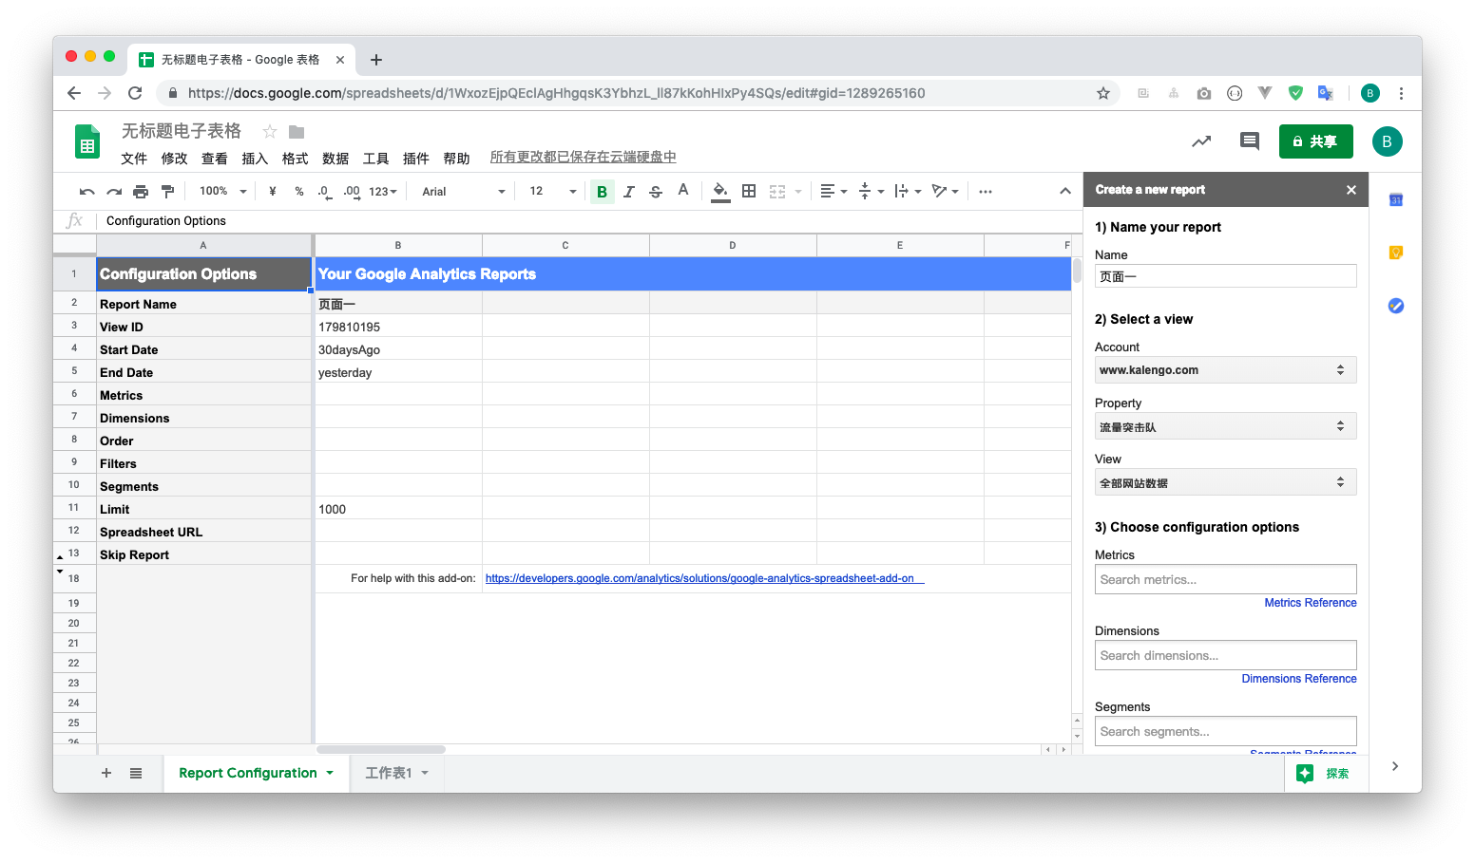
Task: Open text rotation dropdown
Action: click(945, 192)
